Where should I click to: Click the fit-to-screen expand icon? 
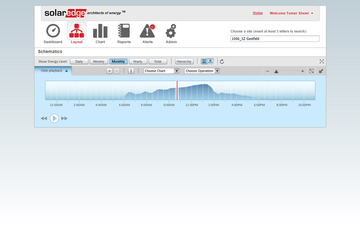pos(311,71)
